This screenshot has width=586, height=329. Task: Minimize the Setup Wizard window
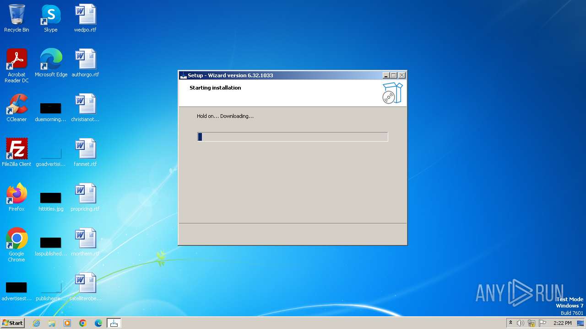386,75
